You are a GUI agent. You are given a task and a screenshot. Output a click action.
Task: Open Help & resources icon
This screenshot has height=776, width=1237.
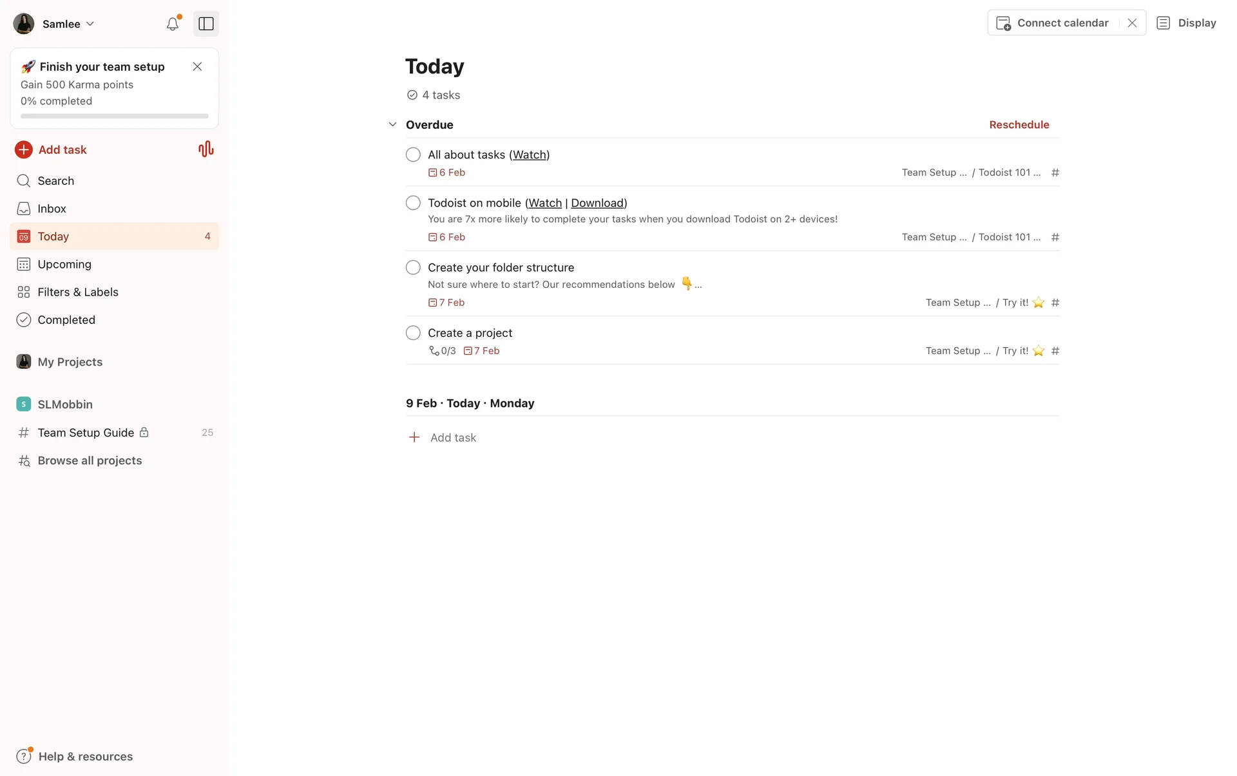coord(24,756)
